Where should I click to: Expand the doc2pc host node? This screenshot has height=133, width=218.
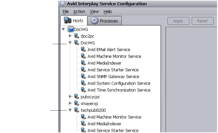tap(70, 36)
